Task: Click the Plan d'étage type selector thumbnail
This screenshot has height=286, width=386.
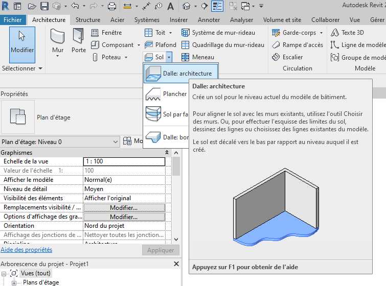Action: 18,117
